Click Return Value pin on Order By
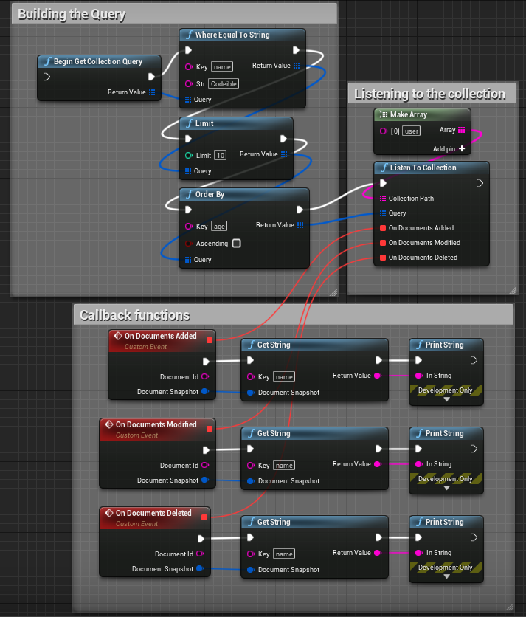This screenshot has width=526, height=617. [300, 225]
